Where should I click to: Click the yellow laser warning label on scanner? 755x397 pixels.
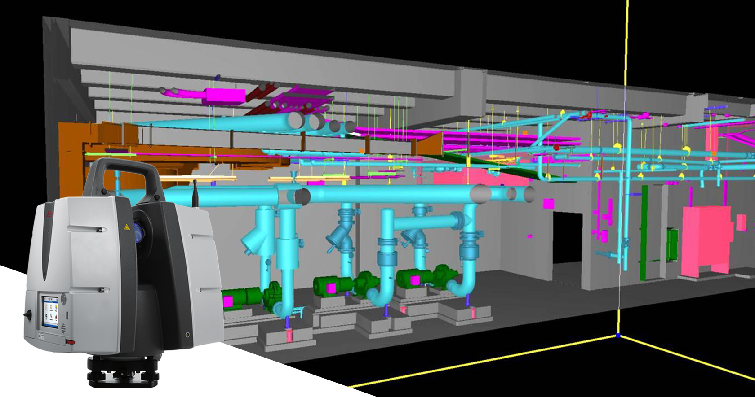[x=126, y=227]
